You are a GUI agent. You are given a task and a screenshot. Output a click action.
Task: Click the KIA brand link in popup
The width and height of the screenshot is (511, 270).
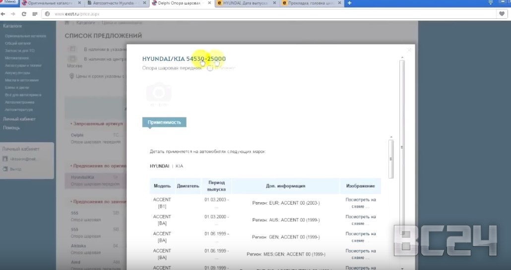tap(179, 166)
